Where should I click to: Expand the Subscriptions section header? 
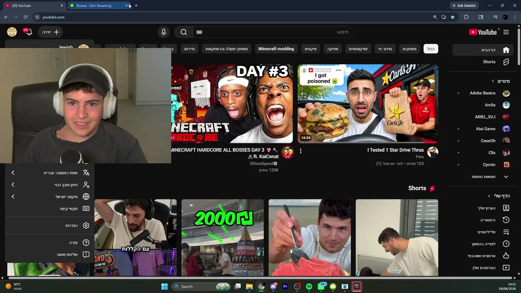click(501, 81)
